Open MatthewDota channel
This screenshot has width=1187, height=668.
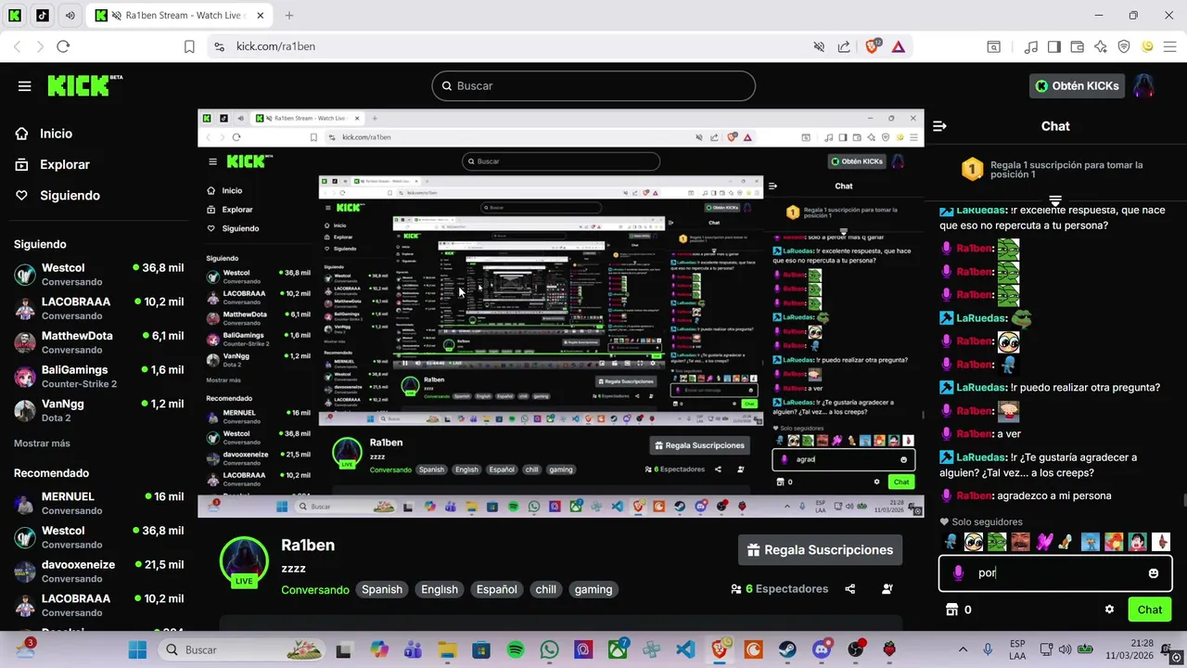coord(99,342)
